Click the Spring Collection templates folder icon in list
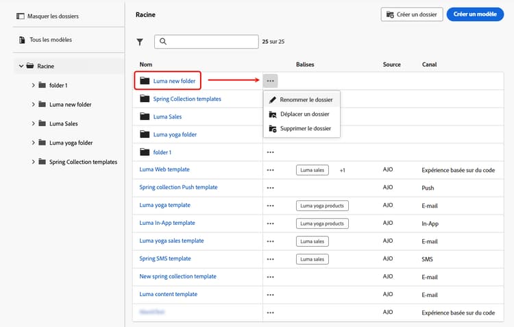514x327 pixels. 144,99
